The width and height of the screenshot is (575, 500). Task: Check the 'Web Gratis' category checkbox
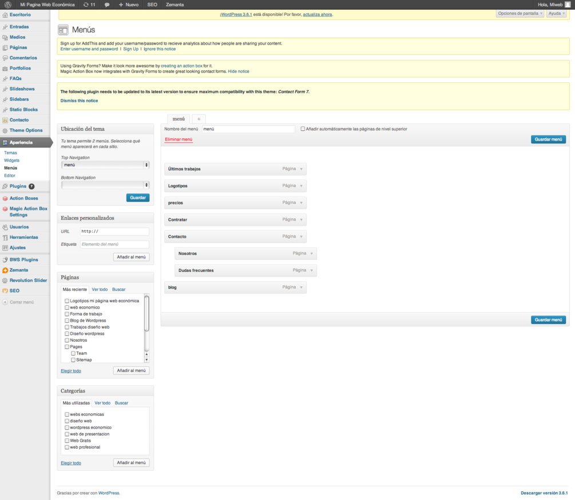(x=67, y=441)
